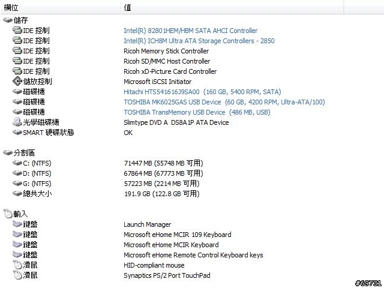Select the Slimtype DVD A DS8A1P ATA Device value

176,122
